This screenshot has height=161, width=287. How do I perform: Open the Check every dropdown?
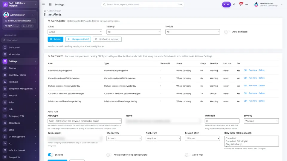tap(124, 138)
